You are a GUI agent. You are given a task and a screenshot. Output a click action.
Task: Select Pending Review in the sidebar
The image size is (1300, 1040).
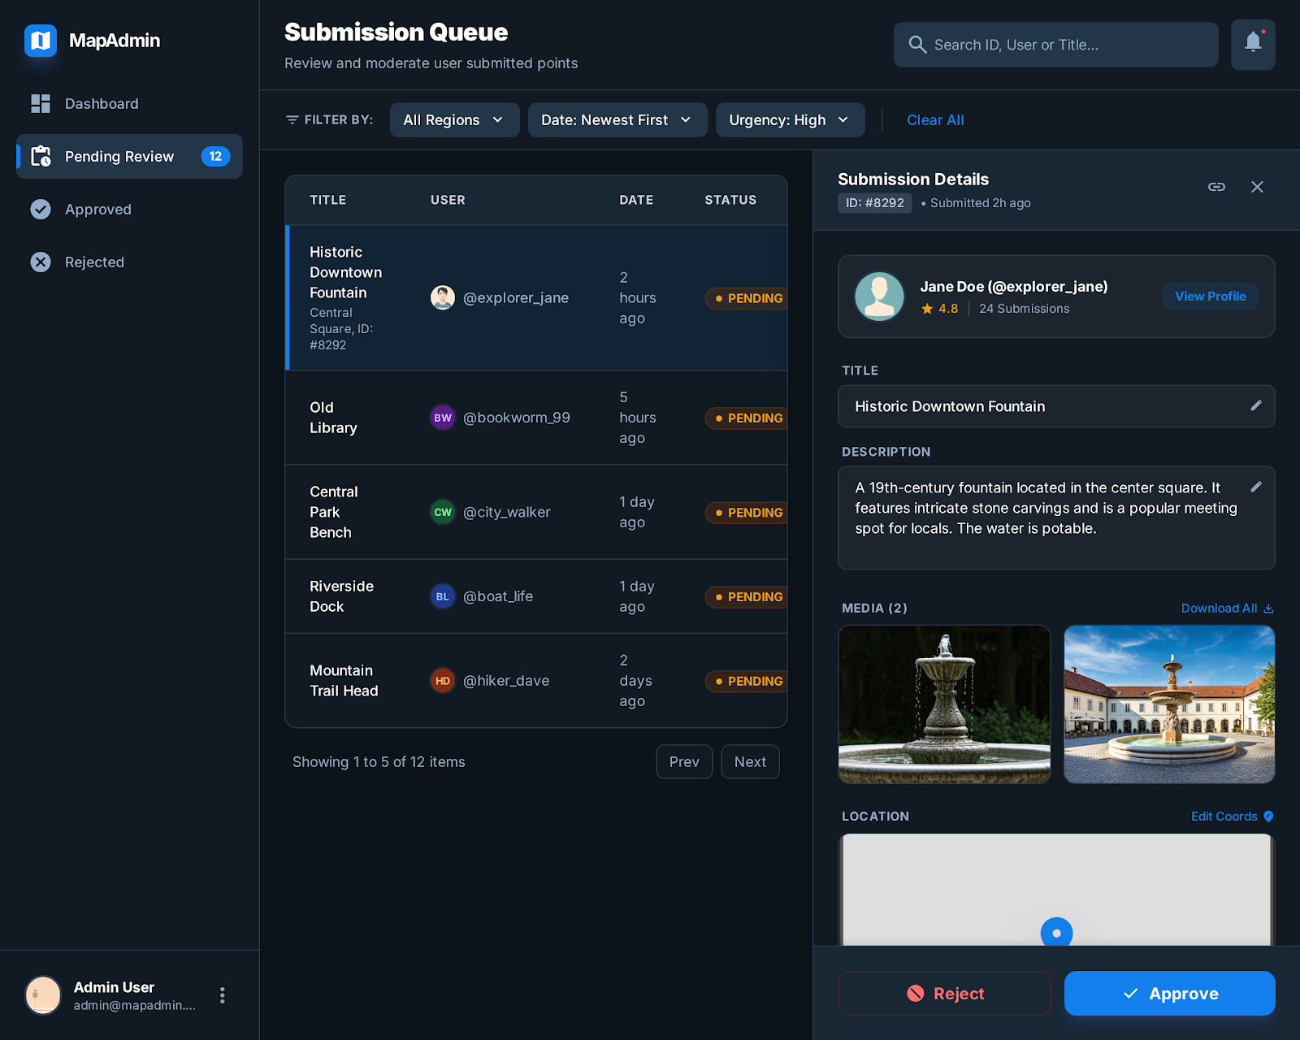[x=119, y=156]
